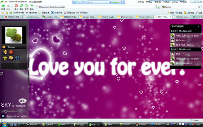Stop loading with the red stop icon
The height and width of the screenshot is (127, 203).
(x=16, y=6)
